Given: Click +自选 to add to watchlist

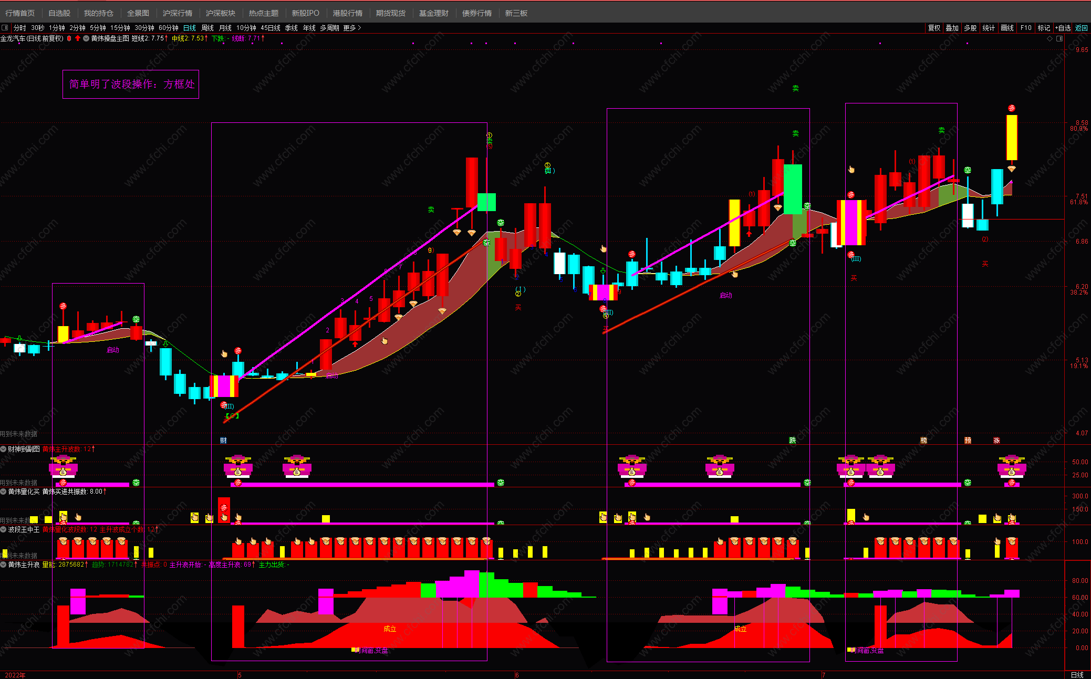Looking at the screenshot, I should click(1062, 28).
